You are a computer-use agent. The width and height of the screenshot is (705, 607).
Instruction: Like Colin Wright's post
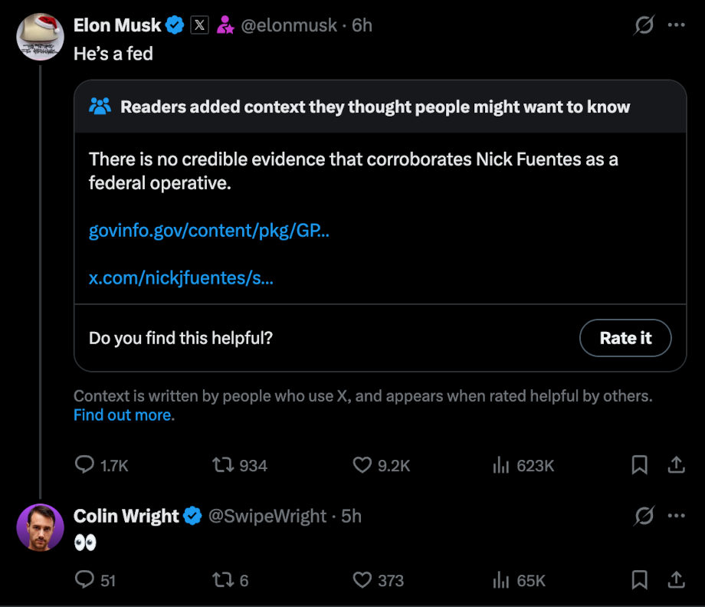[362, 580]
